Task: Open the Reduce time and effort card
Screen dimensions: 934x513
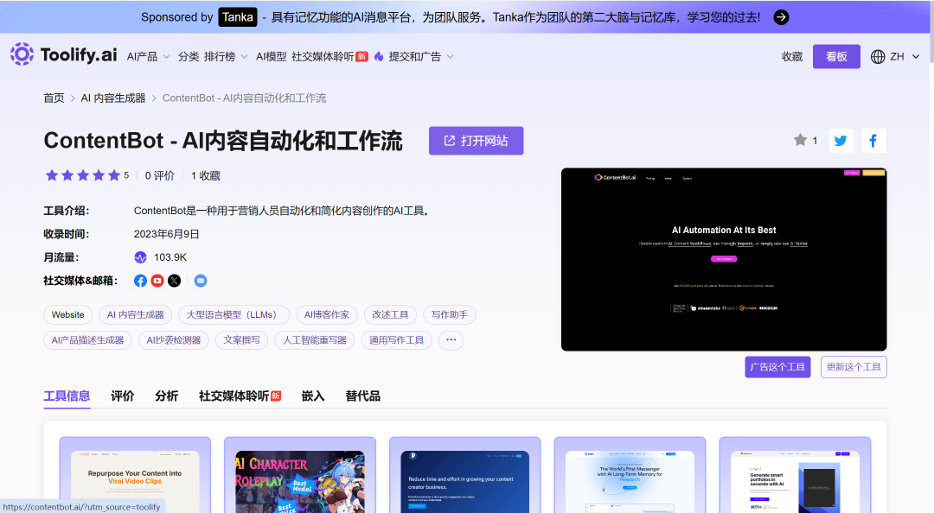Action: (464, 476)
